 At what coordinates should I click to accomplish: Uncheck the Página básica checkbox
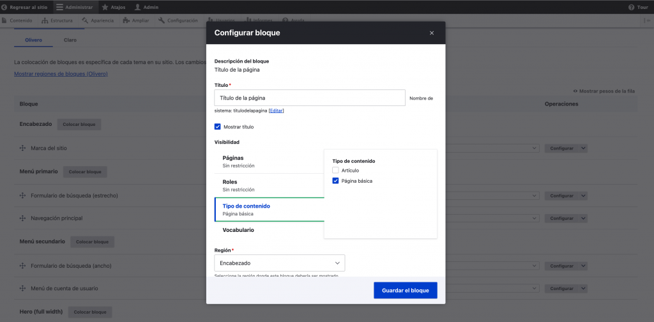335,181
